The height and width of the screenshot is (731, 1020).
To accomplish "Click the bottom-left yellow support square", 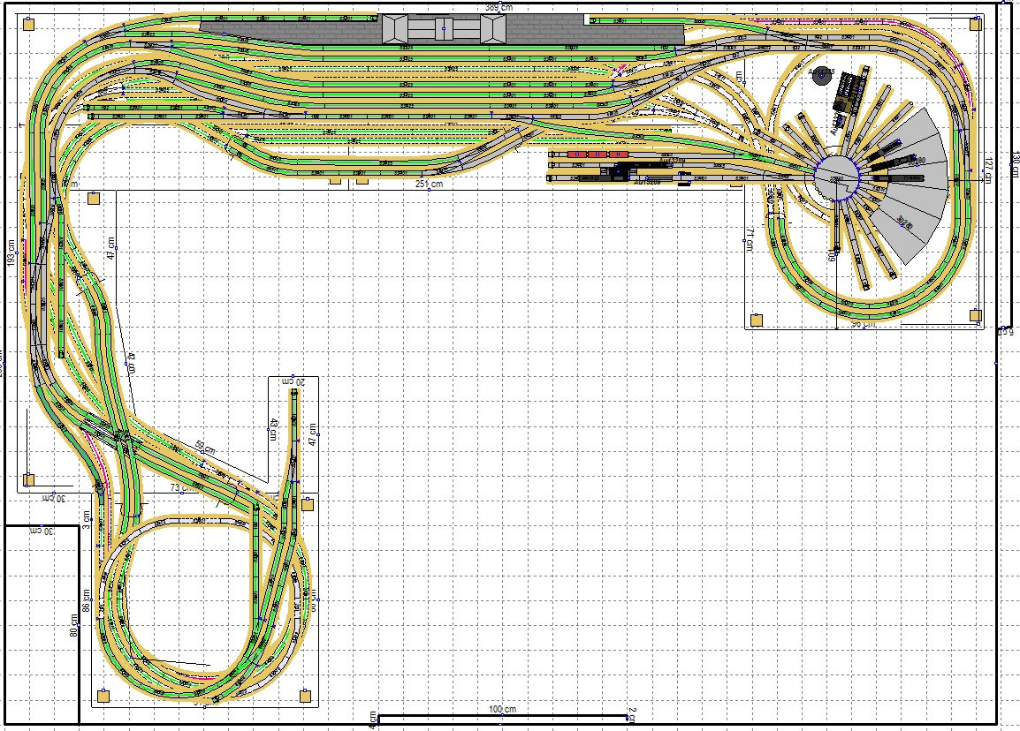I will tap(103, 695).
